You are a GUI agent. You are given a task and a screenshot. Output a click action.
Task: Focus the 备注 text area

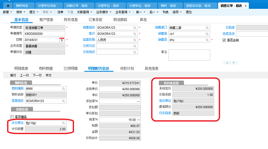coord(189,55)
